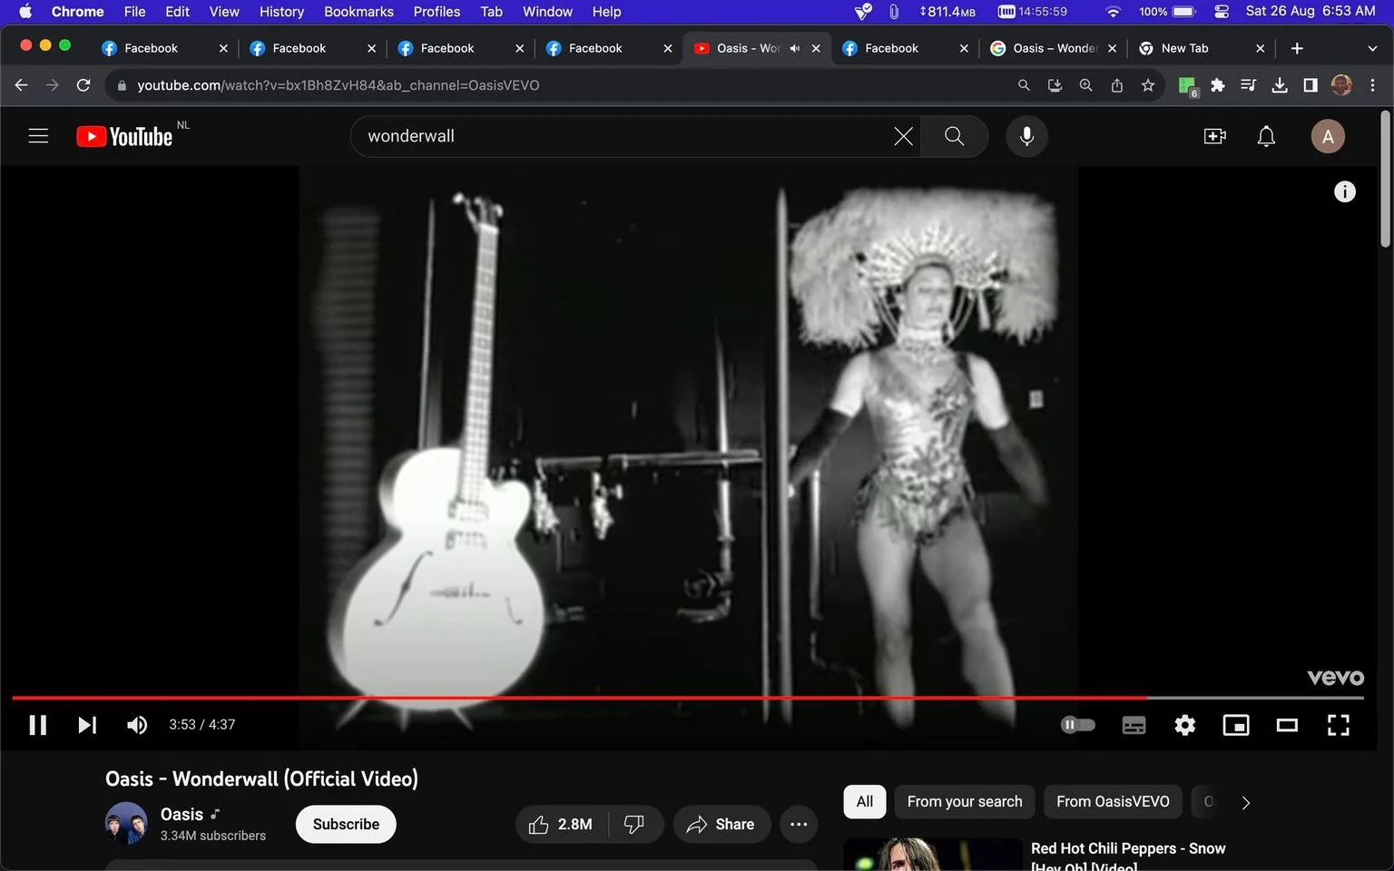Viewport: 1394px width, 871px height.
Task: Open Wi-Fi status menu
Action: pyautogui.click(x=1113, y=12)
